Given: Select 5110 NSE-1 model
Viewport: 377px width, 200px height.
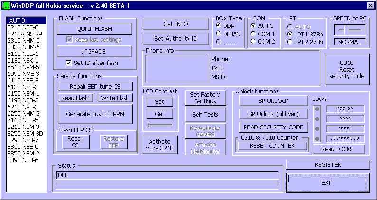Looking at the screenshot, I should 26,54.
